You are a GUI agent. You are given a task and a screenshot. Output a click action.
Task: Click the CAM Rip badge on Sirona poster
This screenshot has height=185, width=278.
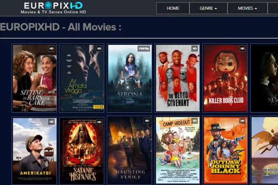pyautogui.click(x=144, y=49)
